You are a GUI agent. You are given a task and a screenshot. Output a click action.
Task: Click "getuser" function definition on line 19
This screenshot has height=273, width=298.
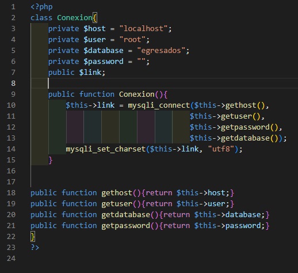(x=117, y=204)
